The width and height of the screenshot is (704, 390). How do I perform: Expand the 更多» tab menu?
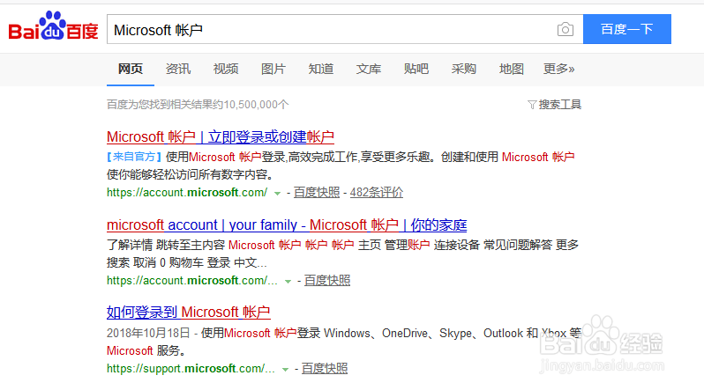click(x=559, y=69)
